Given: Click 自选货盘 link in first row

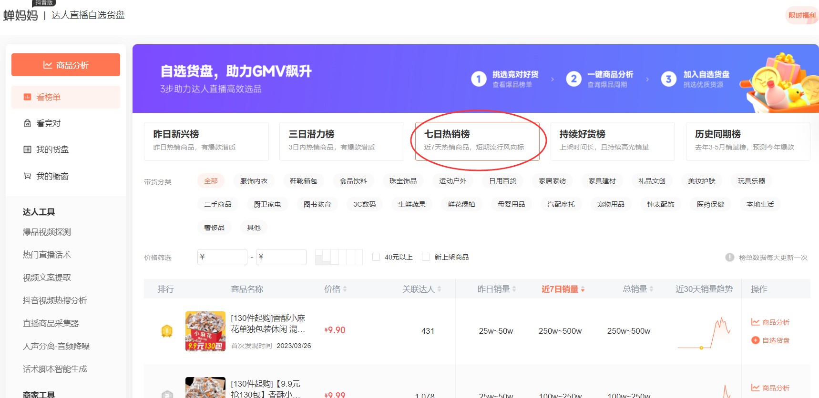Looking at the screenshot, I should pos(776,340).
